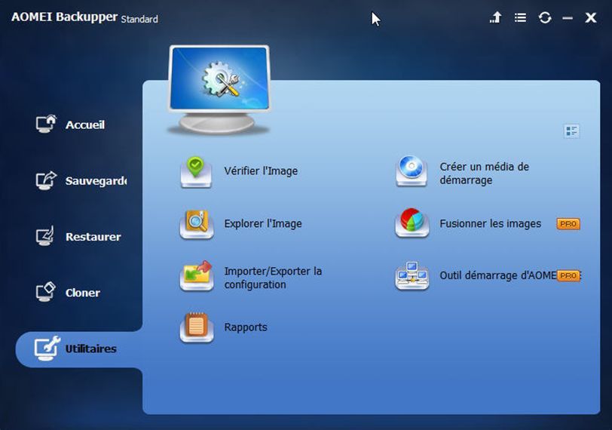The width and height of the screenshot is (612, 430).
Task: Open the menu list icon in title bar
Action: tap(520, 17)
